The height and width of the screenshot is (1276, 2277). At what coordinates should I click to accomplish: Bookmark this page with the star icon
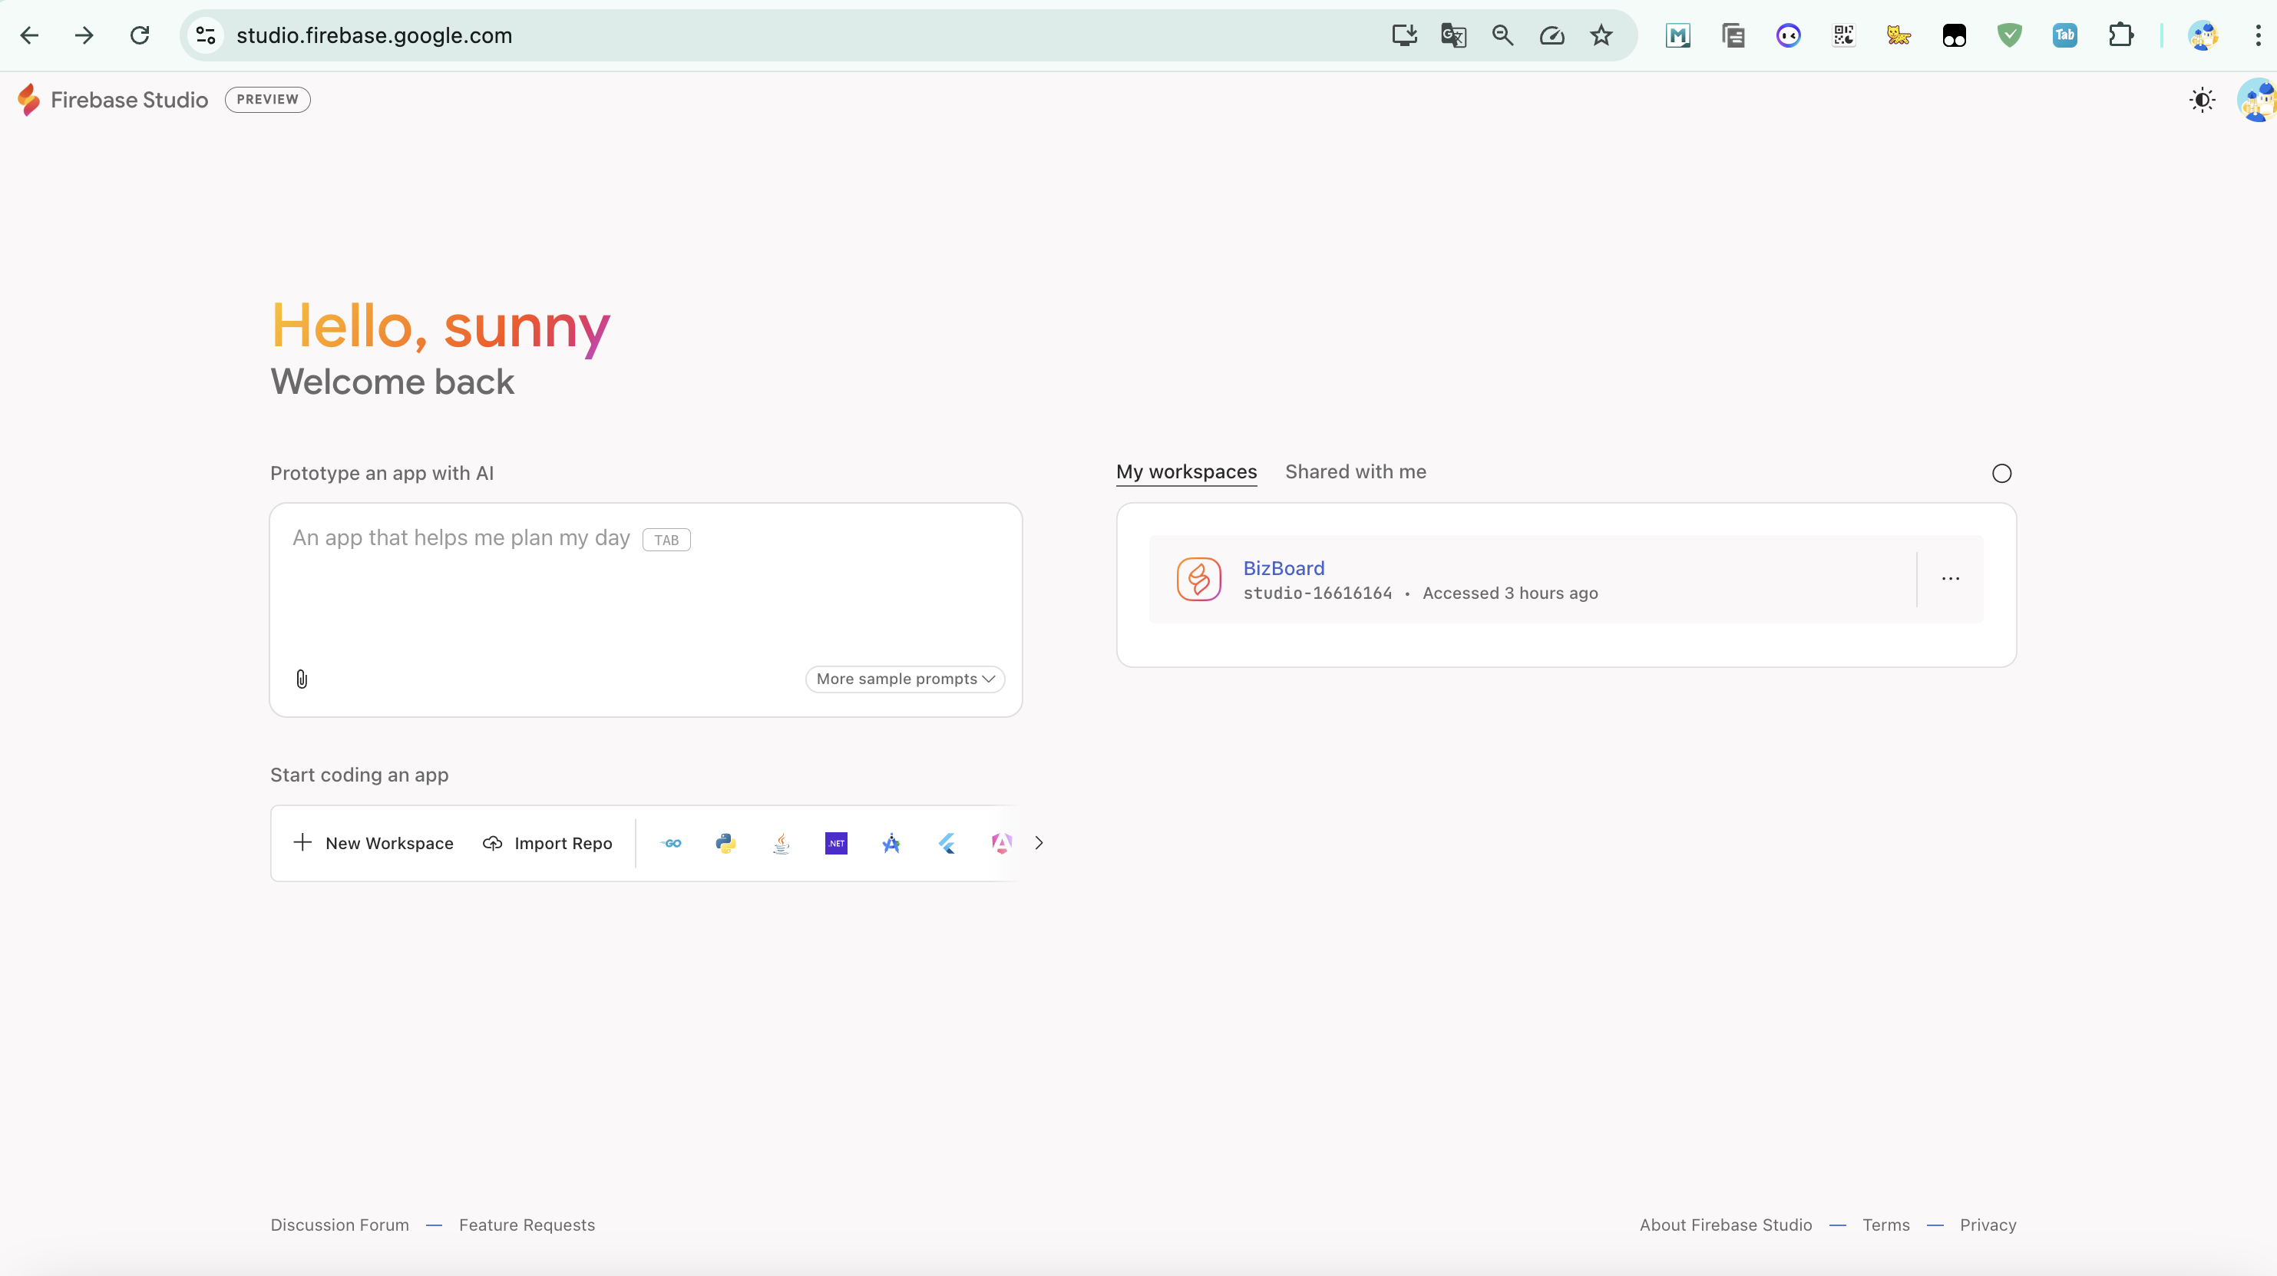(x=1601, y=35)
